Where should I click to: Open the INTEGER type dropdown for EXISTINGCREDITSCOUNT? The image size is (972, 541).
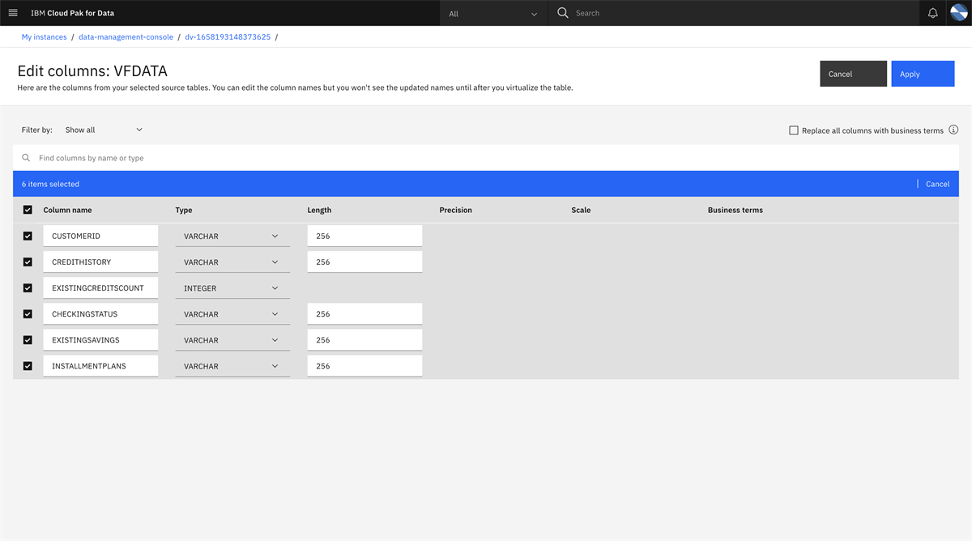(232, 288)
